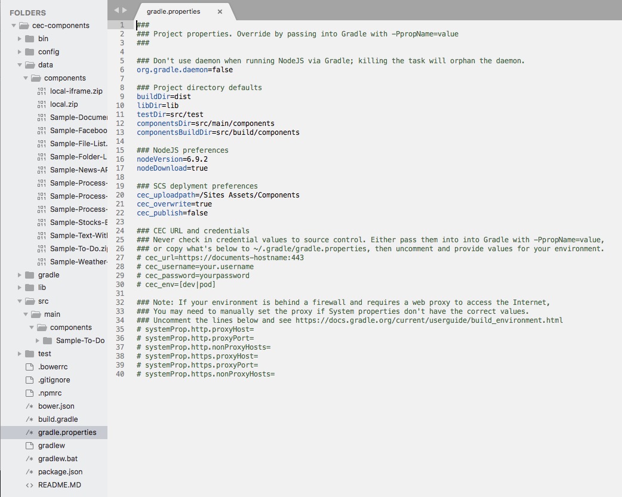Click the gradlew.bat file icon
Screen dimensions: 622x497
click(29, 459)
